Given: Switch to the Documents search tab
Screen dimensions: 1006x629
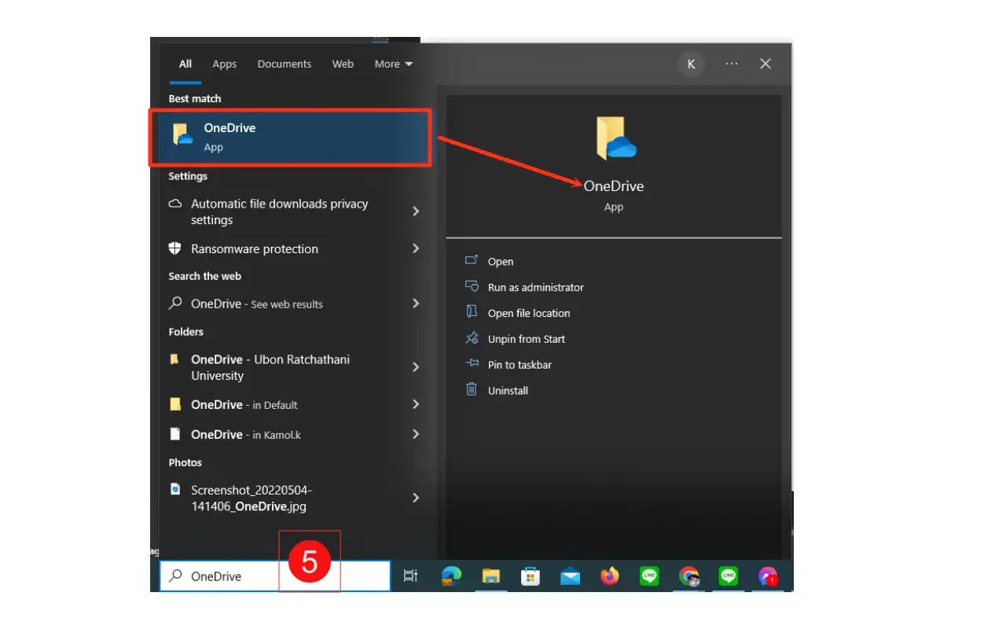Looking at the screenshot, I should pyautogui.click(x=285, y=64).
